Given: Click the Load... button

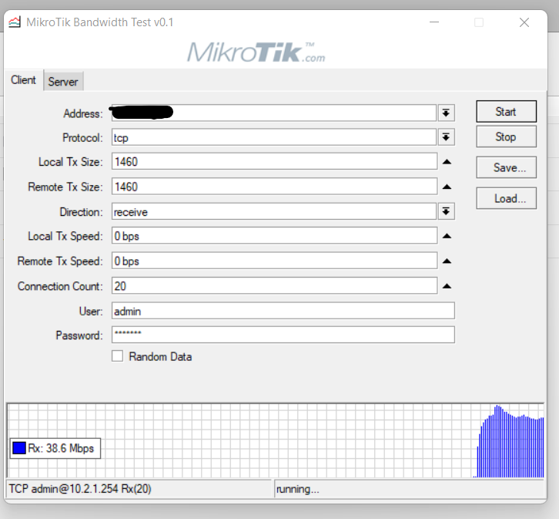Looking at the screenshot, I should 506,198.
